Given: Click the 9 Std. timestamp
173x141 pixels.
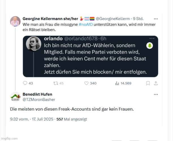Looking at the screenshot, I should point(138,19).
